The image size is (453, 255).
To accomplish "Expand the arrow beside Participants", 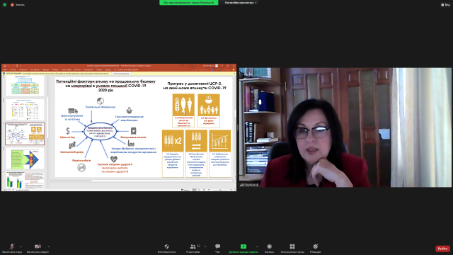I will 205,246.
